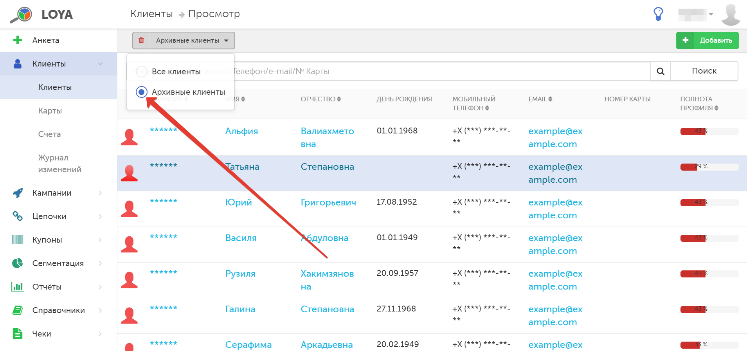Click the birthday 27.11.1968 cell
Screen dimensions: 747x351
click(x=396, y=309)
